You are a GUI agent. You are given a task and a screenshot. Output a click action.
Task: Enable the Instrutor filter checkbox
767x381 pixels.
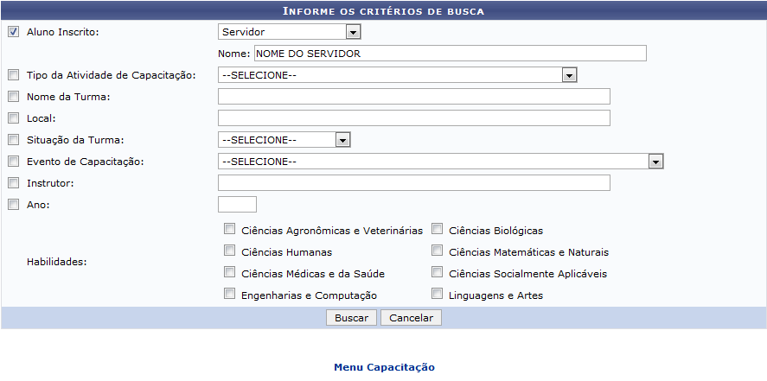point(14,183)
